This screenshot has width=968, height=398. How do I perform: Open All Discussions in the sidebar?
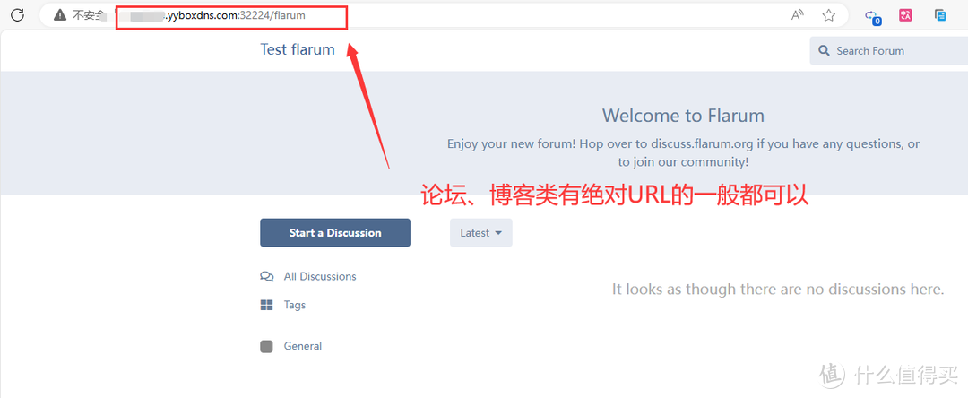[320, 276]
